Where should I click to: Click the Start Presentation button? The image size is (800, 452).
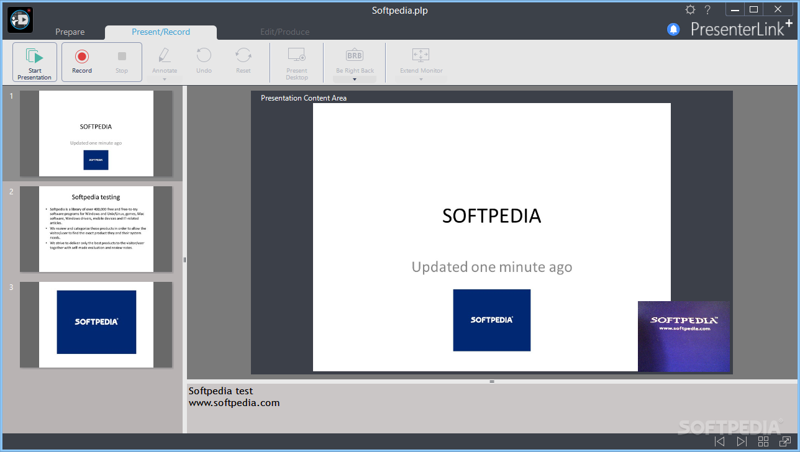click(x=35, y=62)
